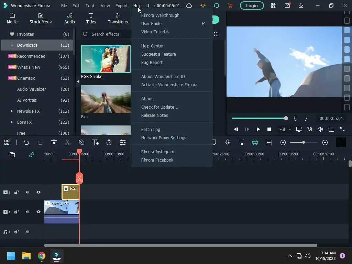Take a snapshot with camera icon
Screen dimensions: 352x264
(x=309, y=129)
